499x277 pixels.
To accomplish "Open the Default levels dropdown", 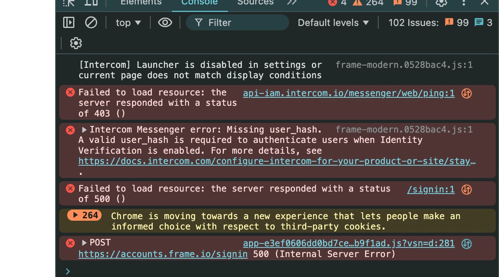I will (333, 23).
